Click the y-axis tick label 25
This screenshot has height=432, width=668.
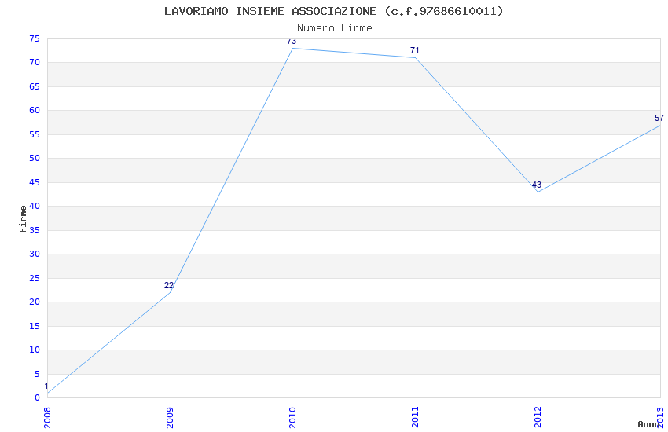(35, 278)
